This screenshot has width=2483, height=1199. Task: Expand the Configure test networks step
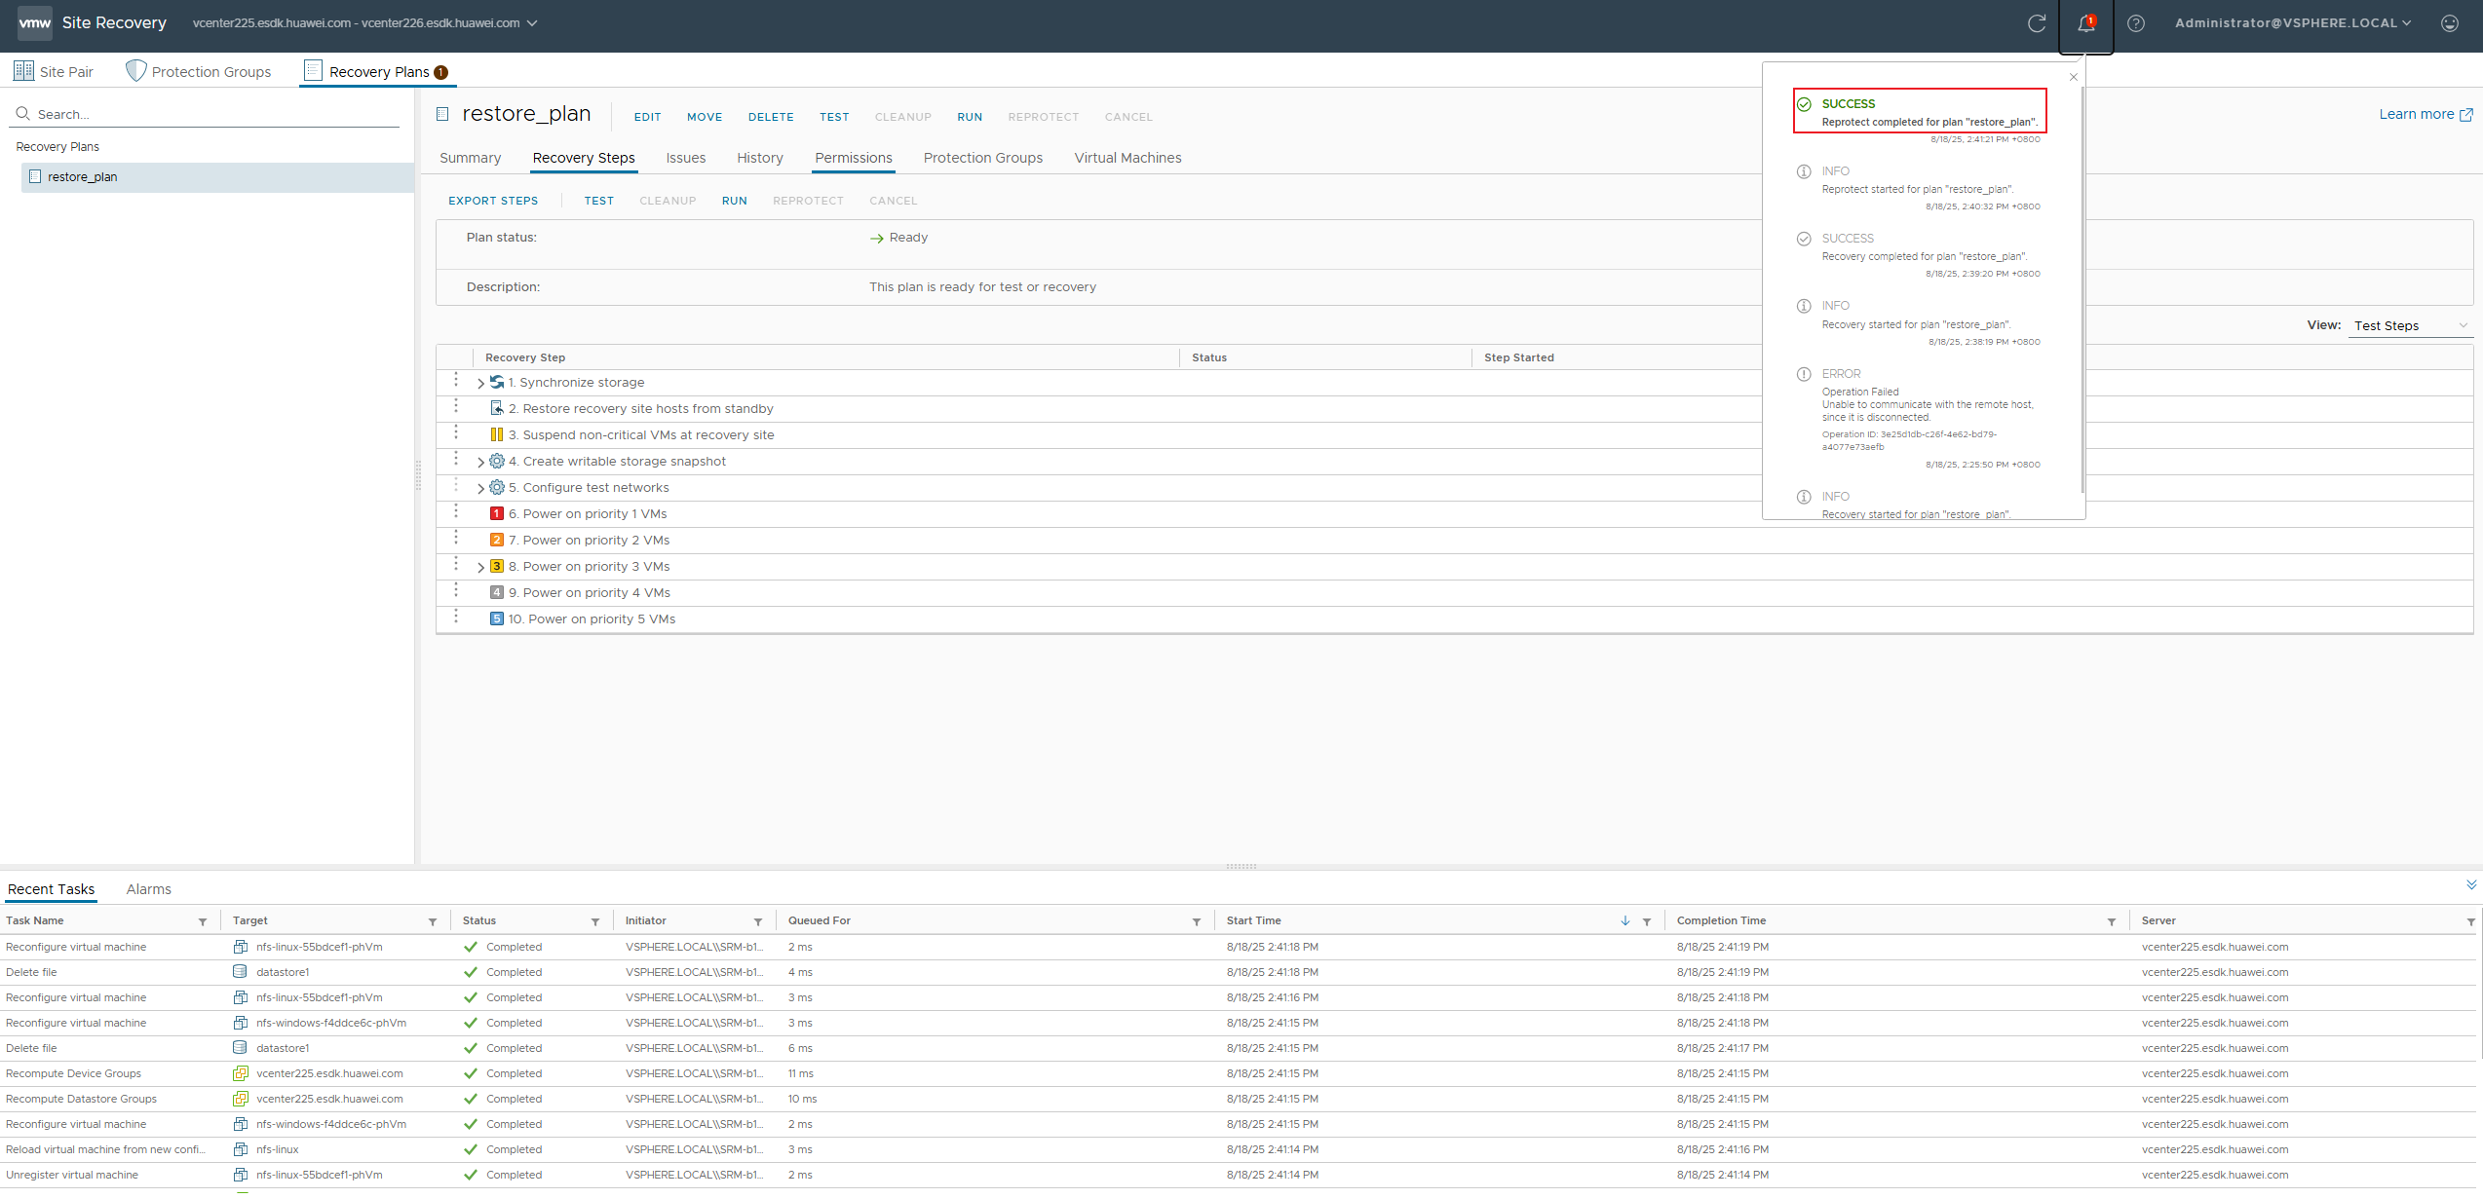[x=480, y=489]
